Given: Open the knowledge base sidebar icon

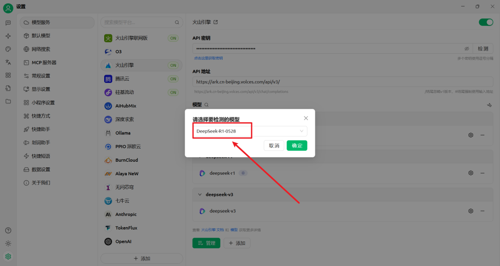Looking at the screenshot, I should click(8, 89).
